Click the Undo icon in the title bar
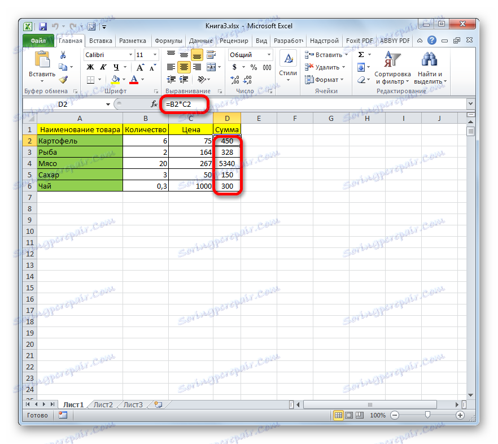 tap(55, 27)
